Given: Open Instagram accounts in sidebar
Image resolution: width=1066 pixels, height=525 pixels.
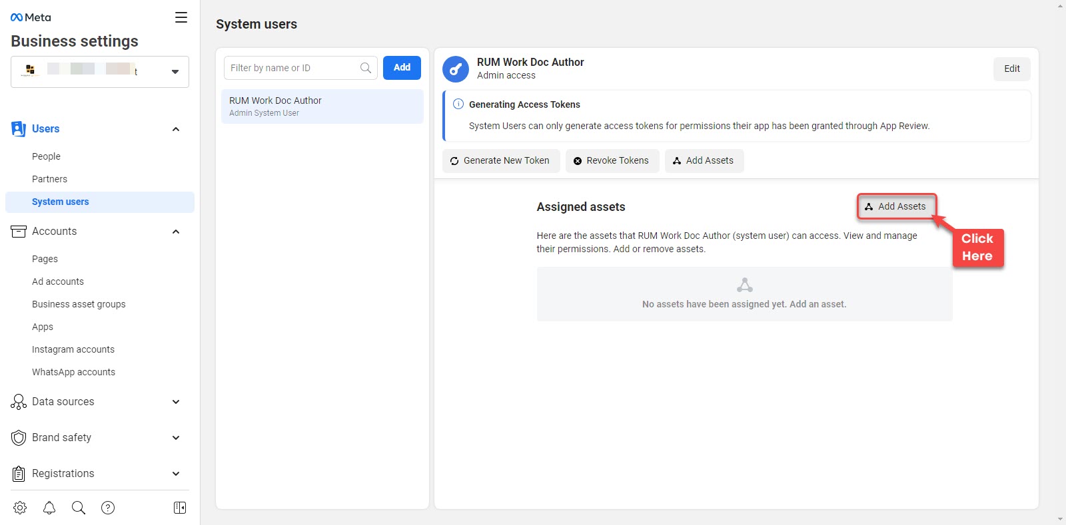Looking at the screenshot, I should click(x=73, y=349).
